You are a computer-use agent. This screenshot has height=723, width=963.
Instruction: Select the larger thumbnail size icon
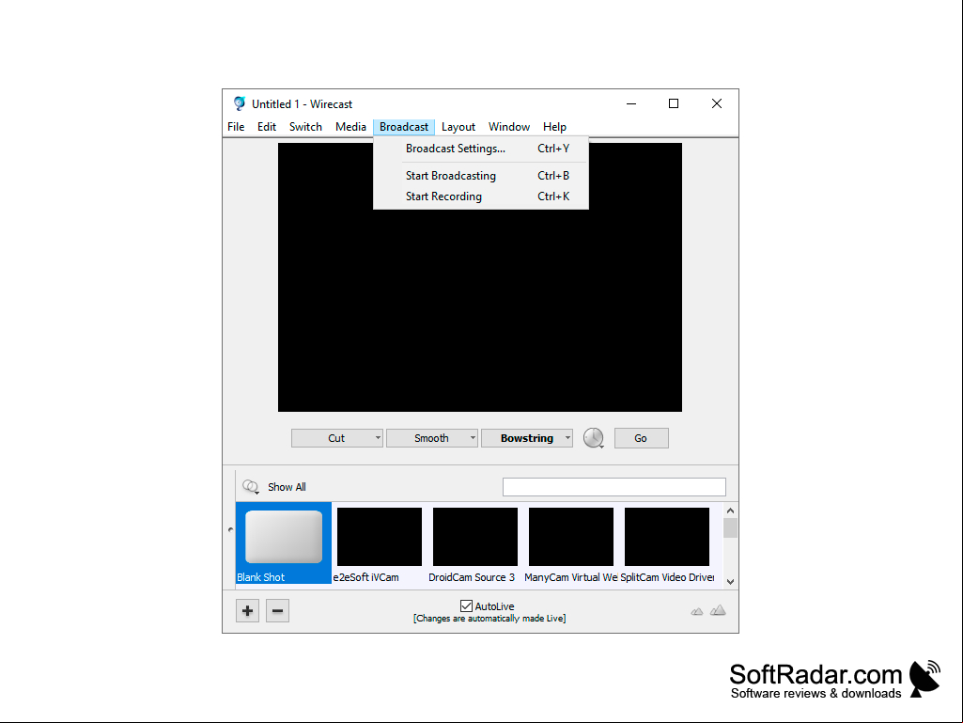click(x=718, y=610)
